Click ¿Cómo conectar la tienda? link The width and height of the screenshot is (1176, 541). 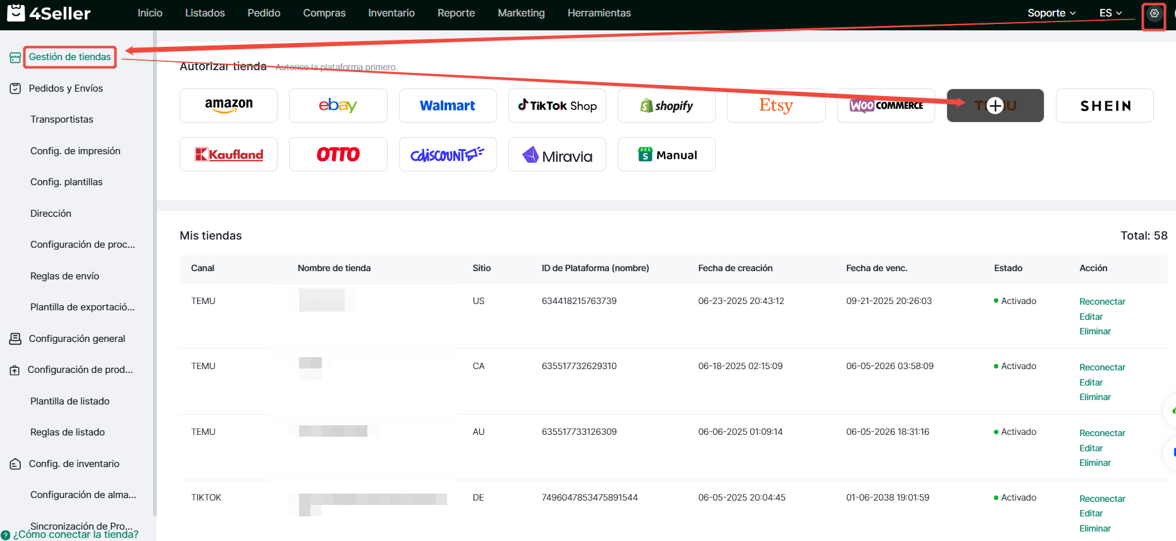pos(75,535)
